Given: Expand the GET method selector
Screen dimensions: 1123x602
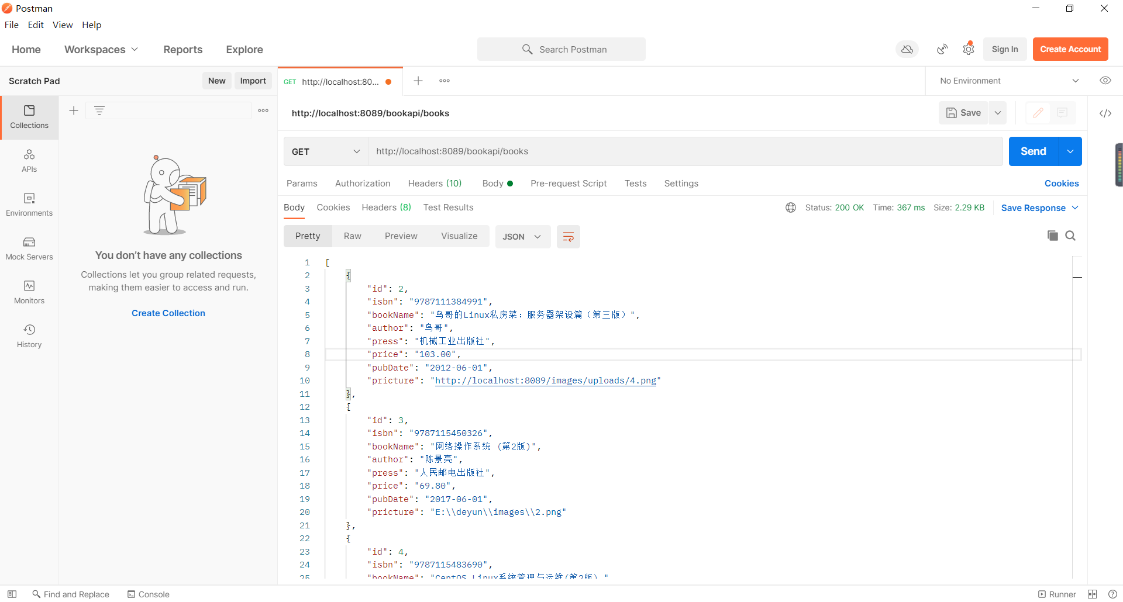Looking at the screenshot, I should [x=325, y=151].
